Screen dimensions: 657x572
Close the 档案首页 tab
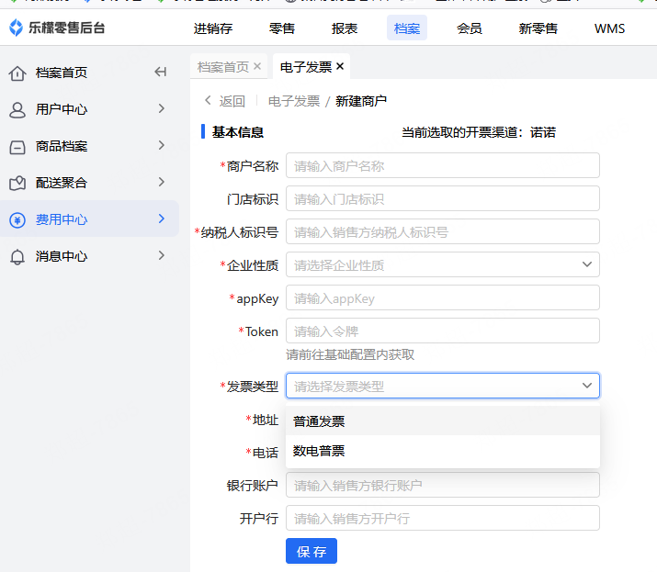coord(257,66)
